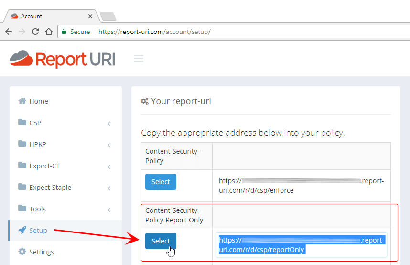410x265 pixels.
Task: Open the Home sidebar item
Action: 38,101
